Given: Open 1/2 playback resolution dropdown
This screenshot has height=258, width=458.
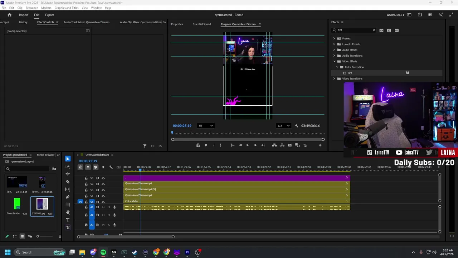Looking at the screenshot, I should click(283, 126).
